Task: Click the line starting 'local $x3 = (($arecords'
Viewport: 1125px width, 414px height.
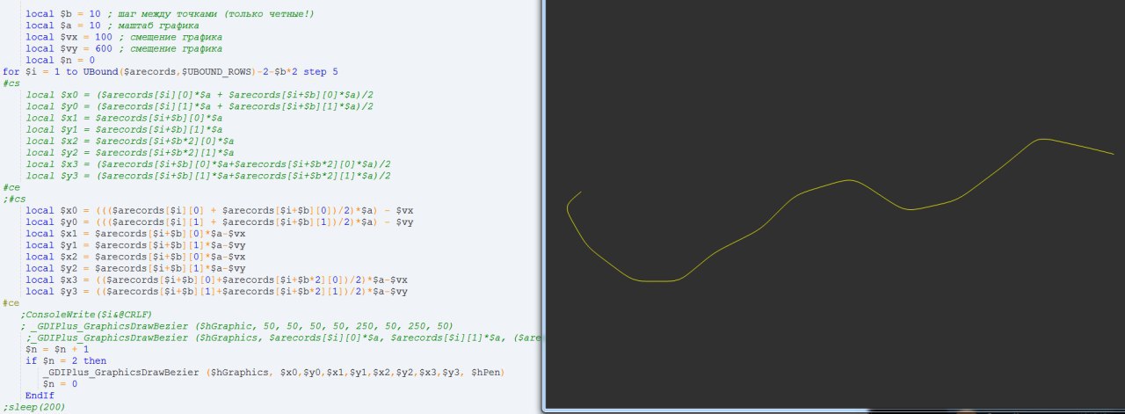Action: point(217,280)
